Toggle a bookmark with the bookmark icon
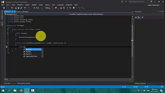 tap(74, 8)
